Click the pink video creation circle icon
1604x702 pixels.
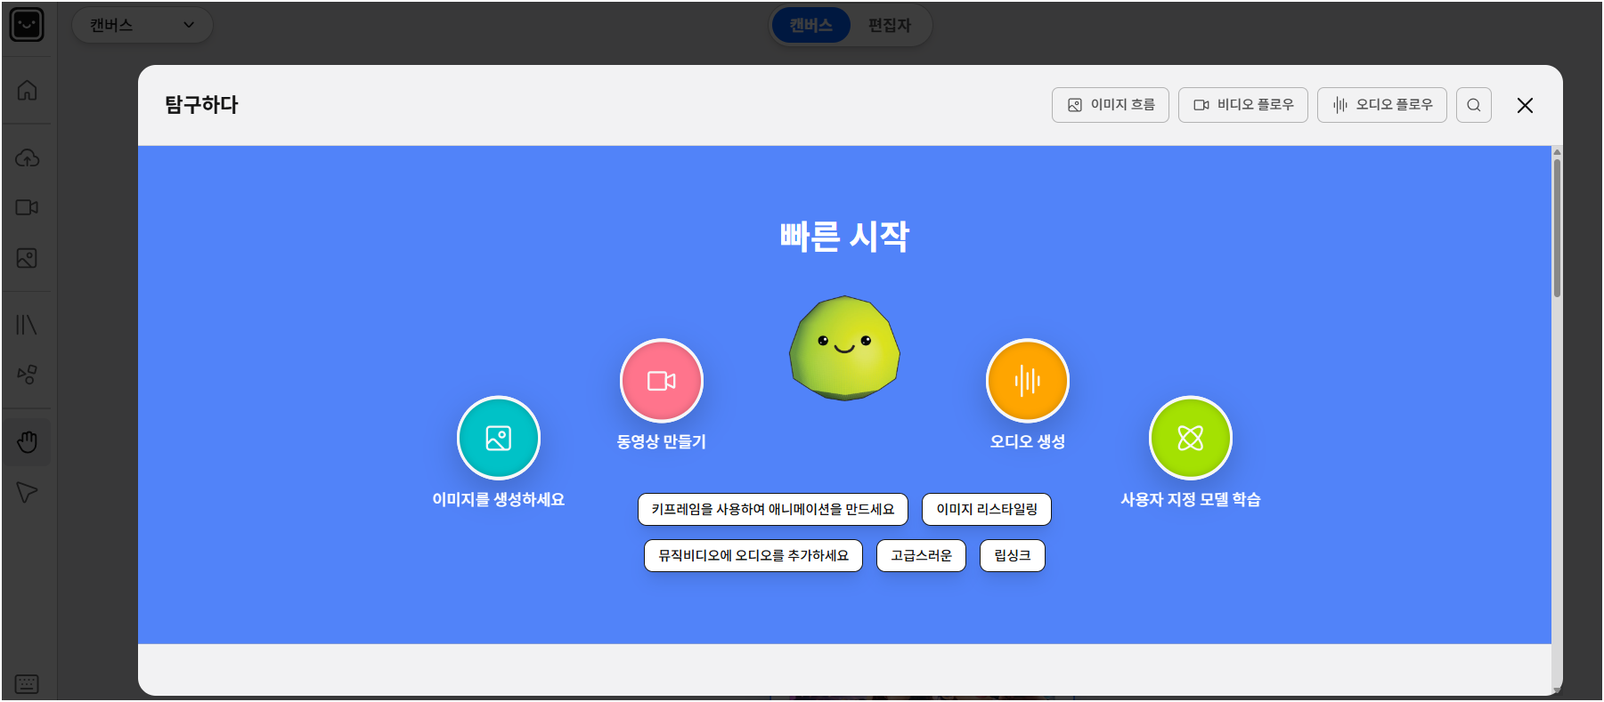pyautogui.click(x=662, y=381)
